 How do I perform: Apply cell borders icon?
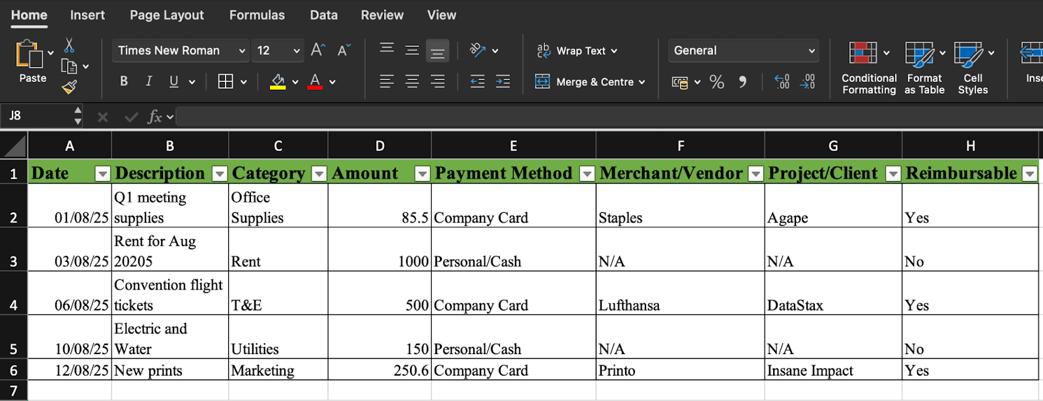(226, 81)
